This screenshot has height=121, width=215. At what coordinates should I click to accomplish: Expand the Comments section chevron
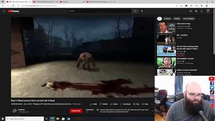[152, 111]
